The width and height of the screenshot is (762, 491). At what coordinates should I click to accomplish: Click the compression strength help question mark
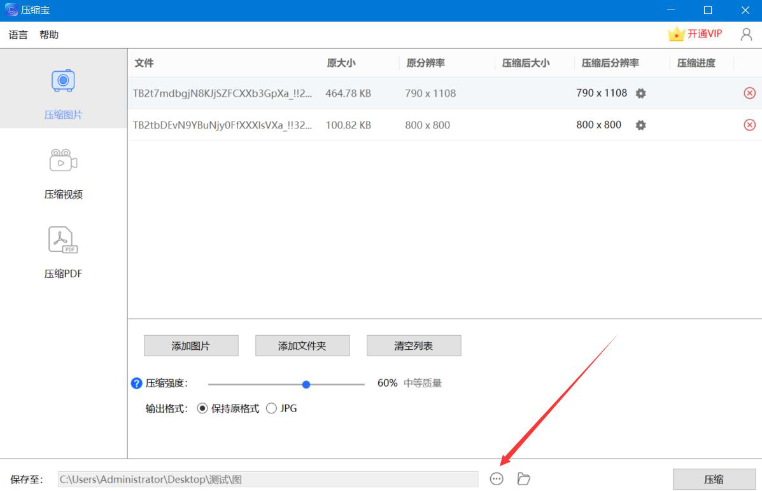point(137,383)
